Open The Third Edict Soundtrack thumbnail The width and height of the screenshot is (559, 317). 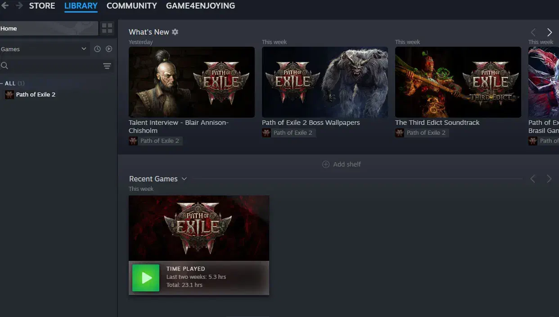click(x=458, y=82)
